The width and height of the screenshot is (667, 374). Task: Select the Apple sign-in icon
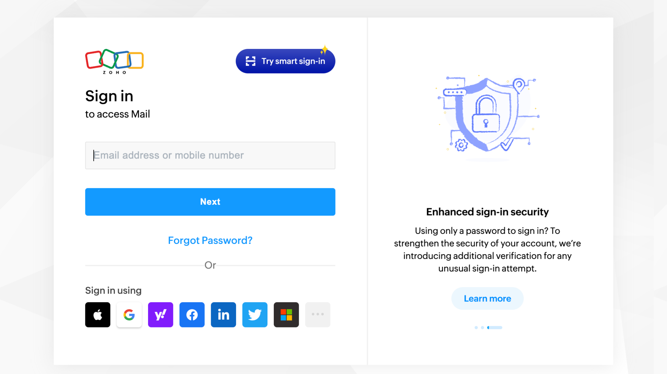pos(98,314)
